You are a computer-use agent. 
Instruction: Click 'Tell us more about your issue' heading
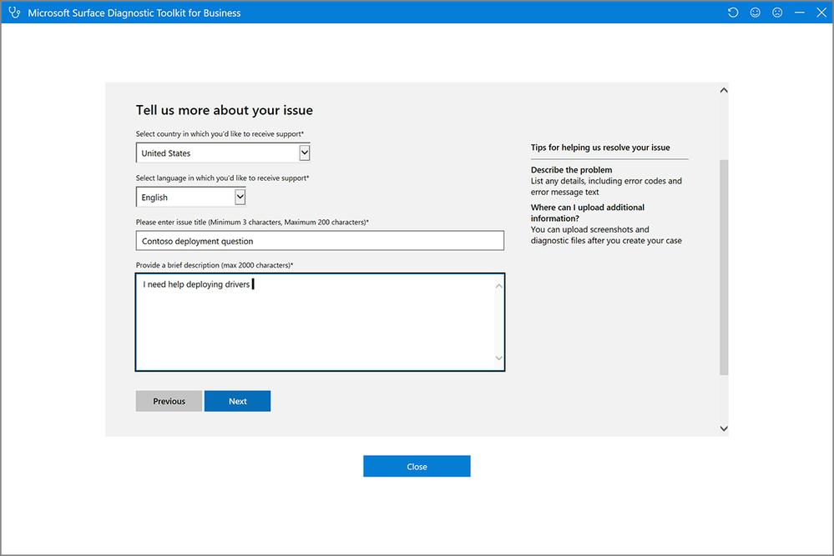[x=224, y=110]
